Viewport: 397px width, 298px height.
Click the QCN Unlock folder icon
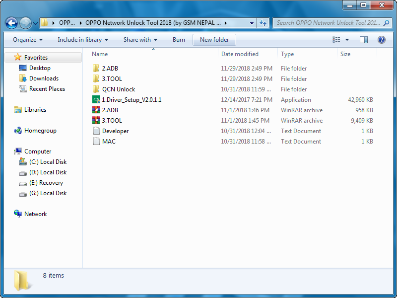pos(96,89)
